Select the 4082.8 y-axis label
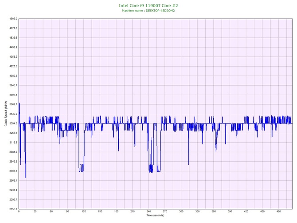 point(13,76)
